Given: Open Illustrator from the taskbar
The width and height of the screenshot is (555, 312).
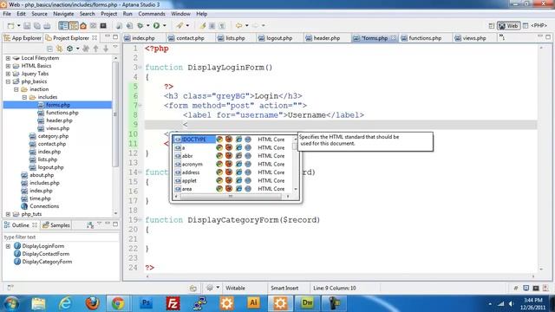Looking at the screenshot, I should tap(253, 303).
